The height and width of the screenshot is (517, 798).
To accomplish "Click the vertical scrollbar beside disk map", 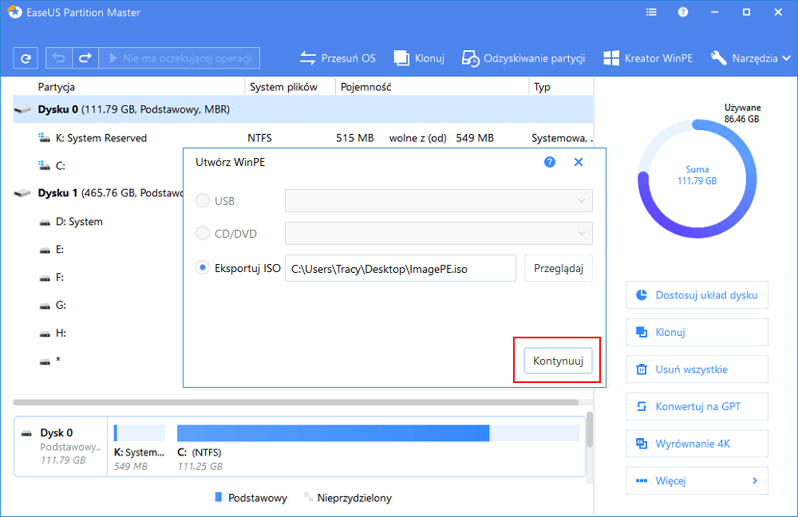I will click(x=590, y=430).
